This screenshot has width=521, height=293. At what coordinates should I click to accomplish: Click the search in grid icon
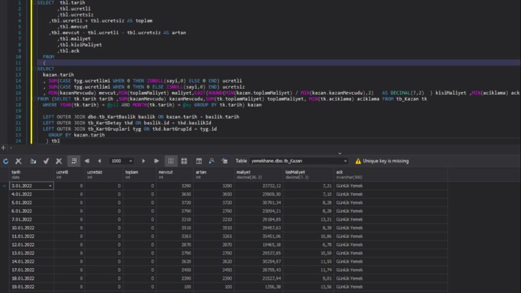click(x=212, y=161)
